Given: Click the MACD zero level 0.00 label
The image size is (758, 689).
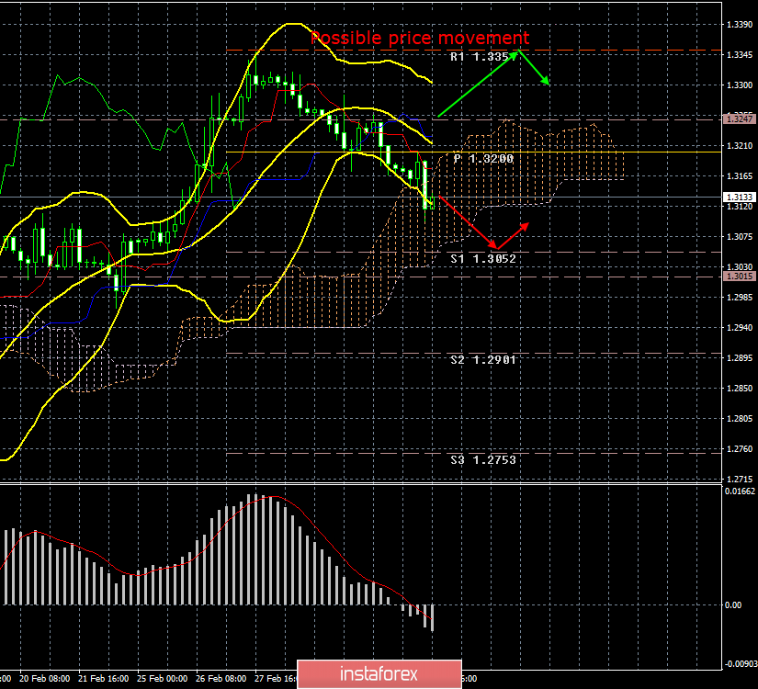Looking at the screenshot, I should click(733, 604).
